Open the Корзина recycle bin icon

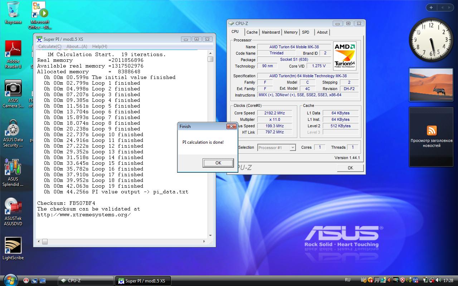tap(13, 13)
